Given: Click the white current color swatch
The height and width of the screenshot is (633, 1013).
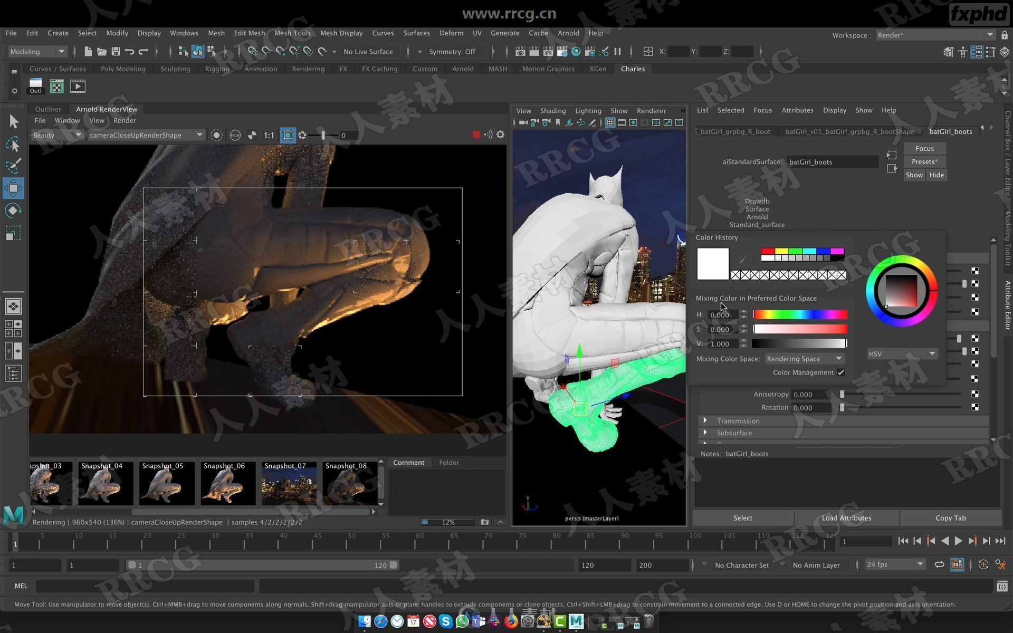Looking at the screenshot, I should pos(713,264).
